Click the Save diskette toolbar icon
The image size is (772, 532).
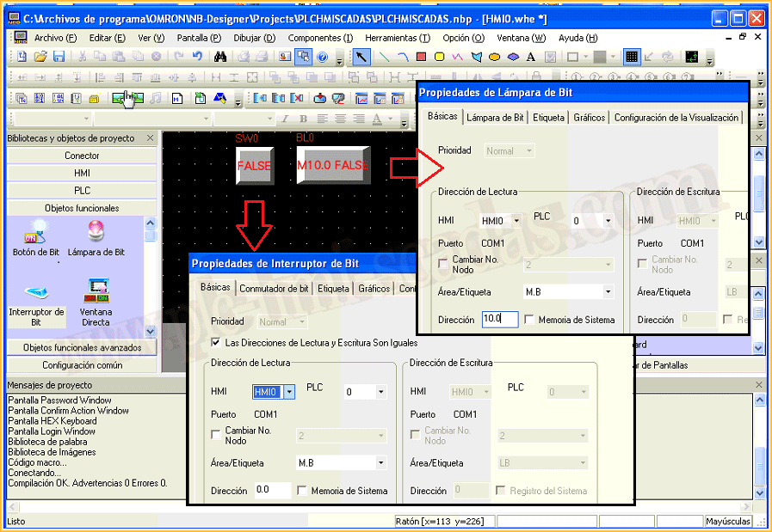click(59, 57)
